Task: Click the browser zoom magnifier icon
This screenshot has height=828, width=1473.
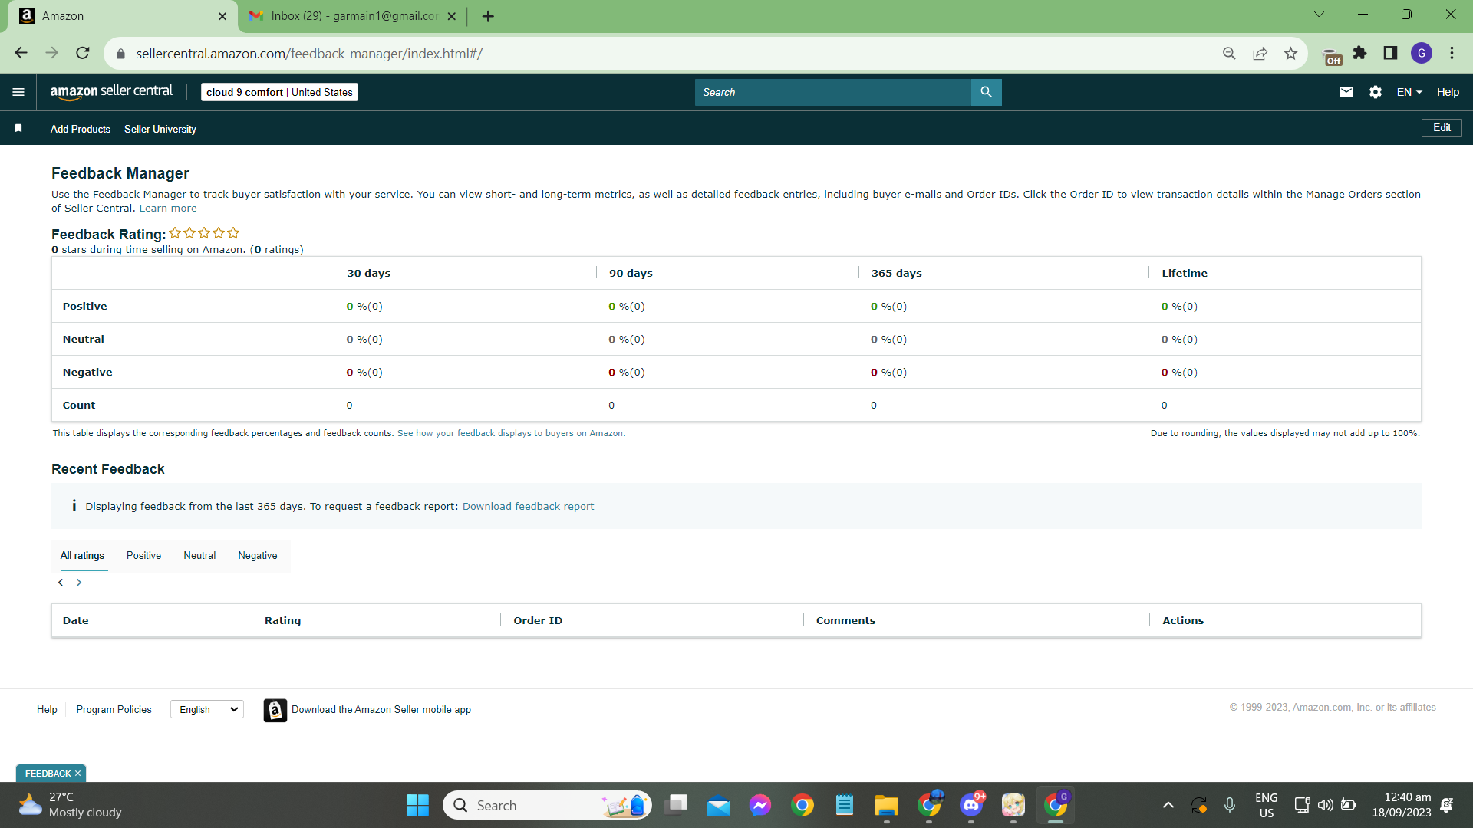Action: [x=1229, y=53]
